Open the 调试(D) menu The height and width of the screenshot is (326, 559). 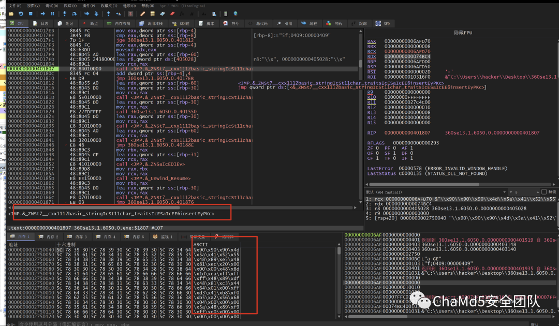52,6
